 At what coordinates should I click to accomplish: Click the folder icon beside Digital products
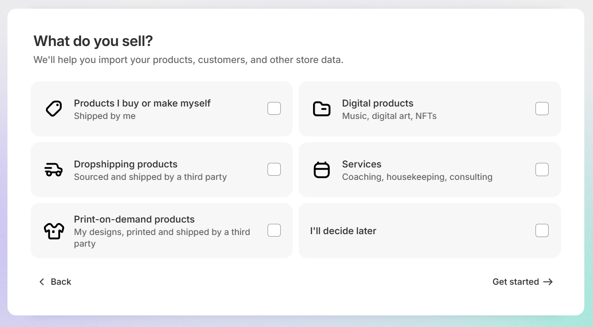(x=322, y=109)
